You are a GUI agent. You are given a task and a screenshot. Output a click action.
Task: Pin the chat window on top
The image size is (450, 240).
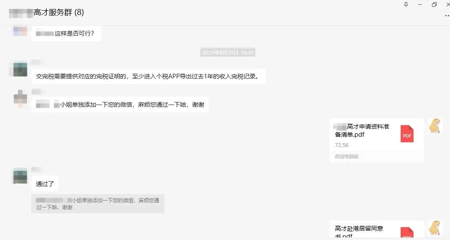tap(406, 4)
